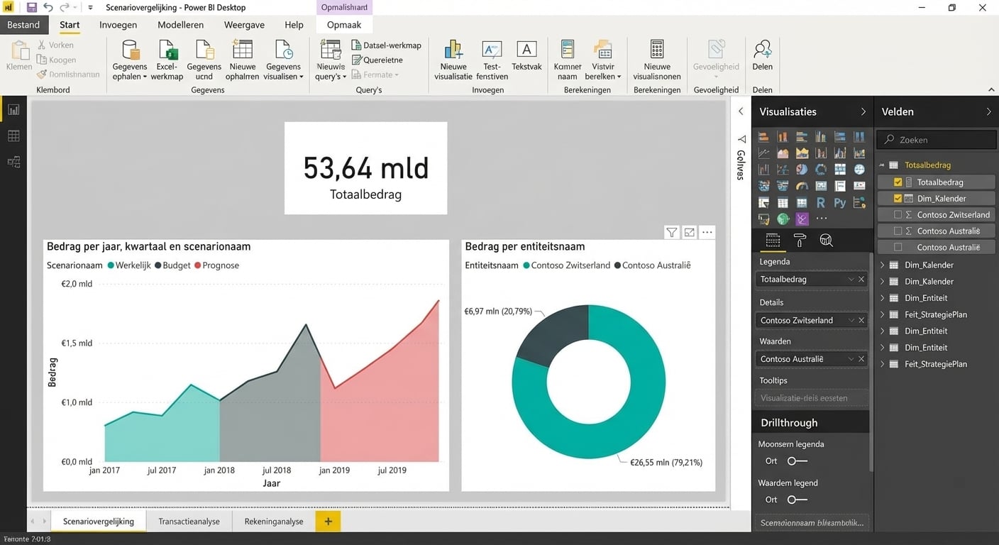Switch to the Transactieanalyse page tab
The width and height of the screenshot is (999, 545).
[x=189, y=522]
